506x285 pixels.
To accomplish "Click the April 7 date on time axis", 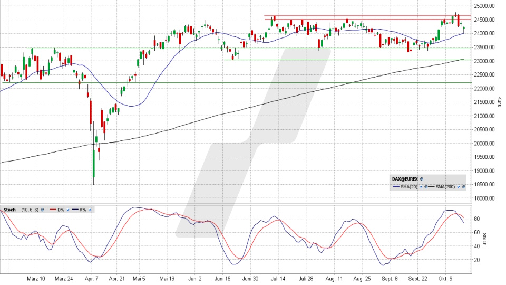I will click(91, 278).
